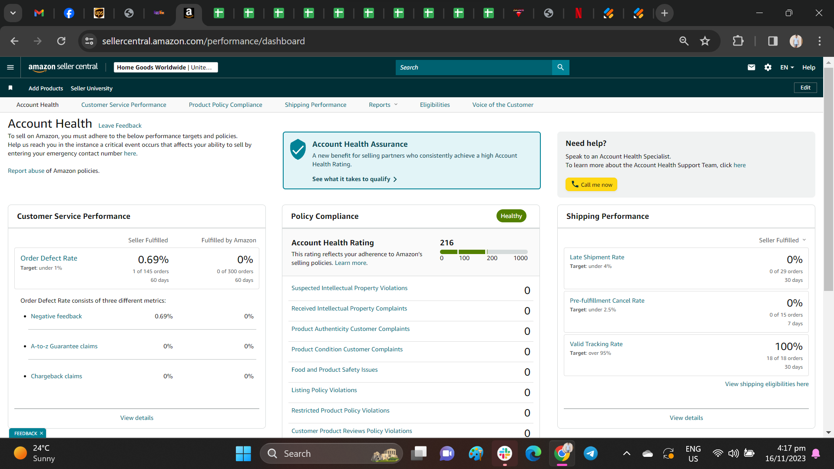Image resolution: width=834 pixels, height=469 pixels.
Task: Open the Eligibilities tab
Action: (435, 105)
